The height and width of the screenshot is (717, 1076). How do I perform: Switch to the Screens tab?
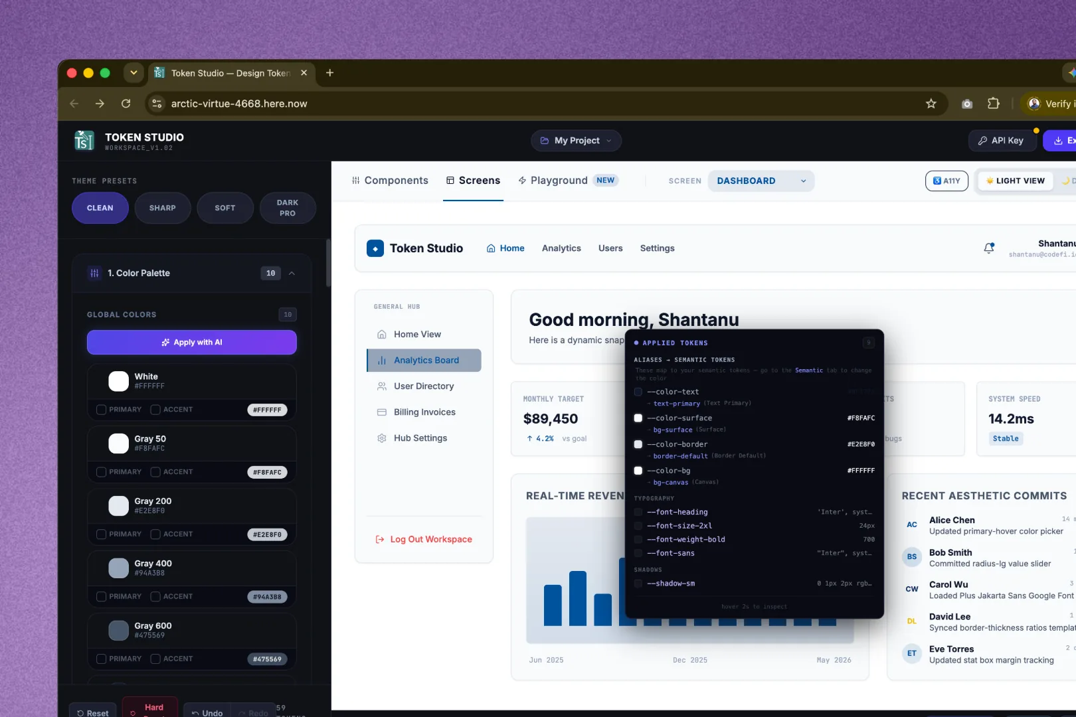473,181
